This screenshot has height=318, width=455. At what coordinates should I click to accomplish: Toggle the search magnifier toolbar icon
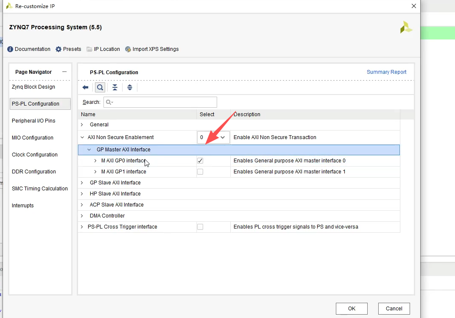click(x=100, y=87)
